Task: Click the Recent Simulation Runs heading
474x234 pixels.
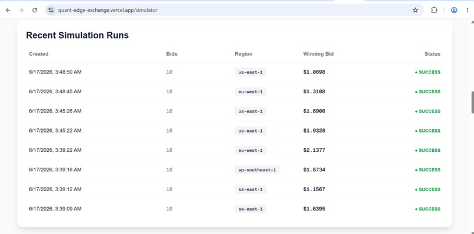Action: (x=78, y=35)
